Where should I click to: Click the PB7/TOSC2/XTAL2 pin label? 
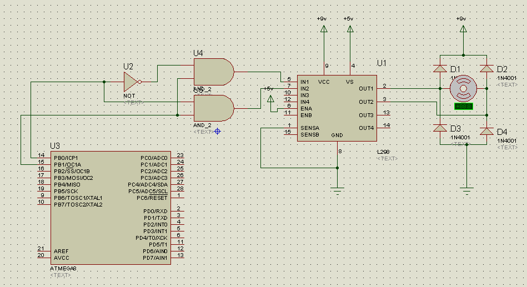click(78, 205)
